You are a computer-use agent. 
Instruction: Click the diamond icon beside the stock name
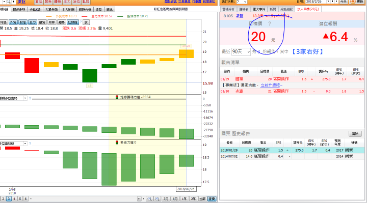click(13, 2)
